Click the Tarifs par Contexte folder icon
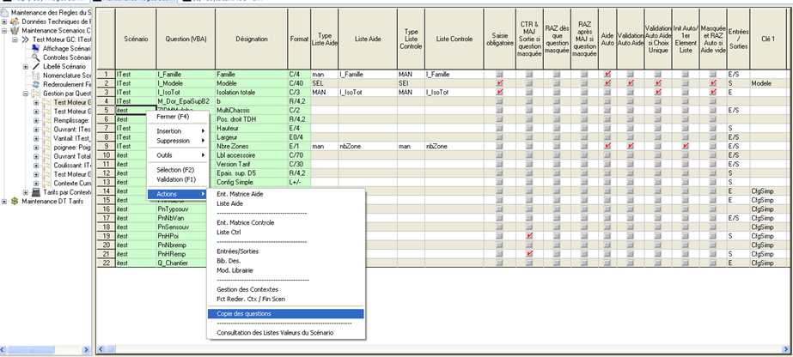This screenshot has width=793, height=357. 36,192
